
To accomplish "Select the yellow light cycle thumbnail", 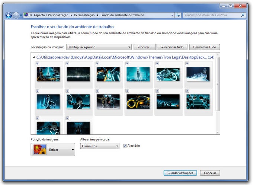I will [x=138, y=102].
